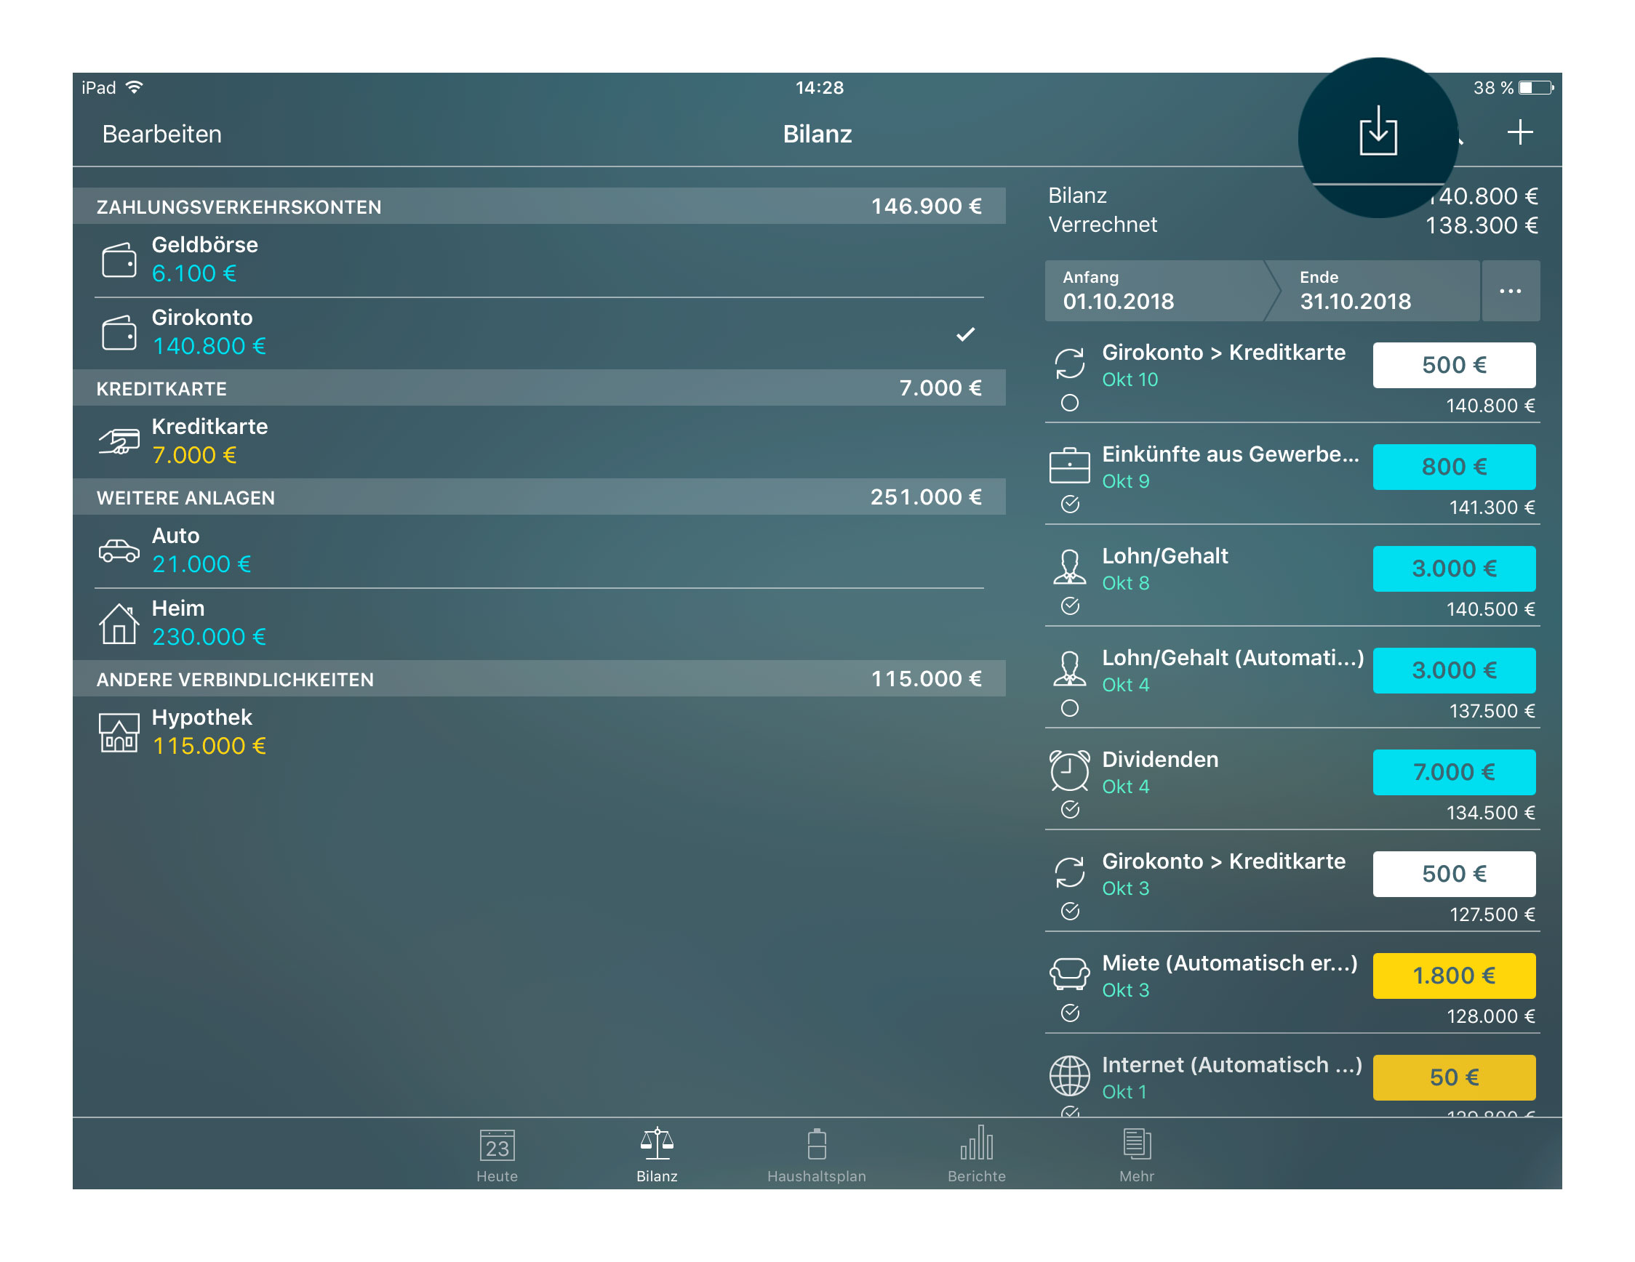This screenshot has height=1262, width=1635.
Task: Tap the 1.800 € Miete amount
Action: point(1454,976)
